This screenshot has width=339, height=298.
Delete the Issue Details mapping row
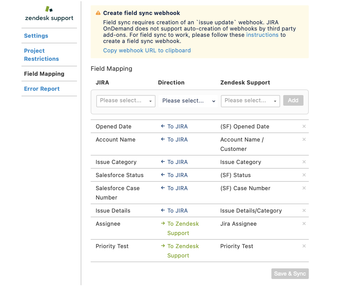click(x=304, y=211)
